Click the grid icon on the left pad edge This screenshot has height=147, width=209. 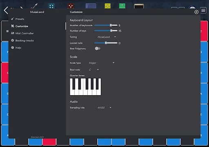(x=7, y=31)
